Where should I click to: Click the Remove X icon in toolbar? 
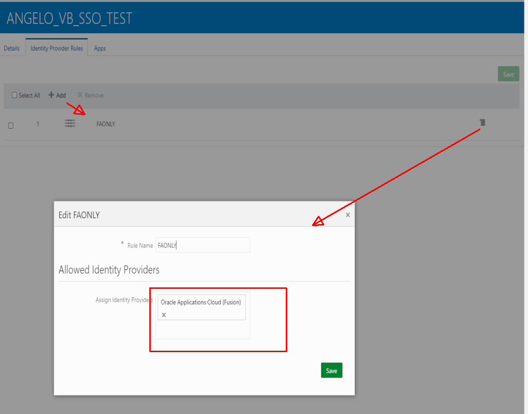[x=80, y=95]
